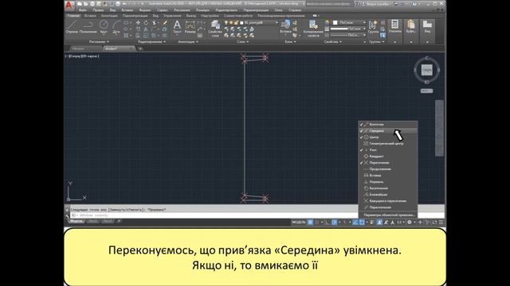Select the Отрезок (Line) tool

(72, 26)
